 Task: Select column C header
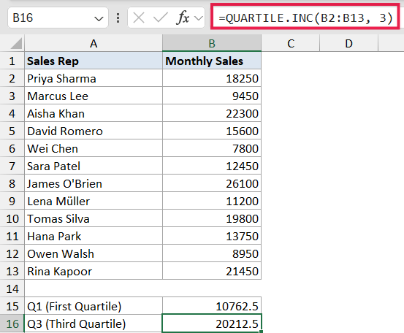pos(291,43)
